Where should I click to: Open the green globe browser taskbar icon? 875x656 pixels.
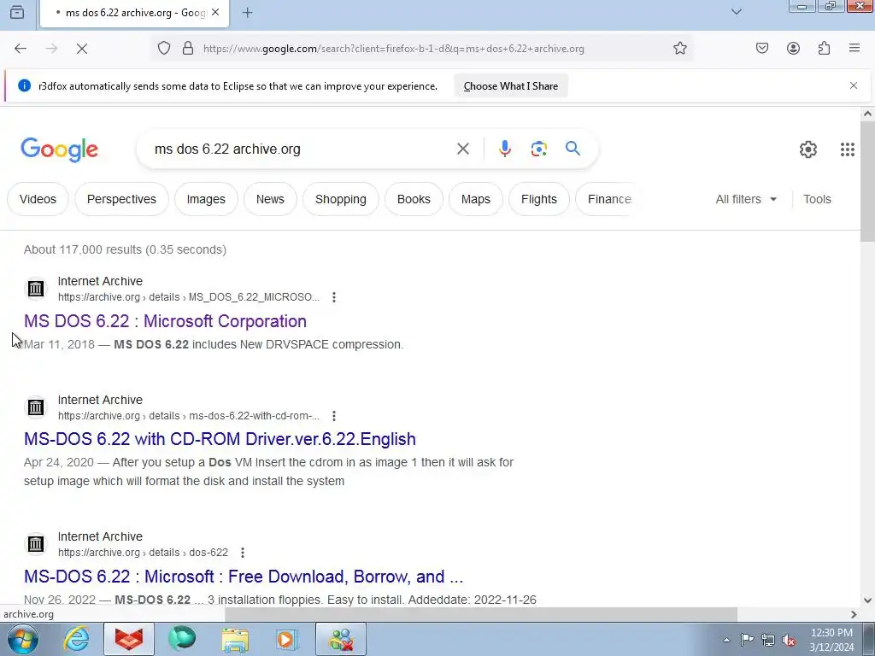[182, 639]
